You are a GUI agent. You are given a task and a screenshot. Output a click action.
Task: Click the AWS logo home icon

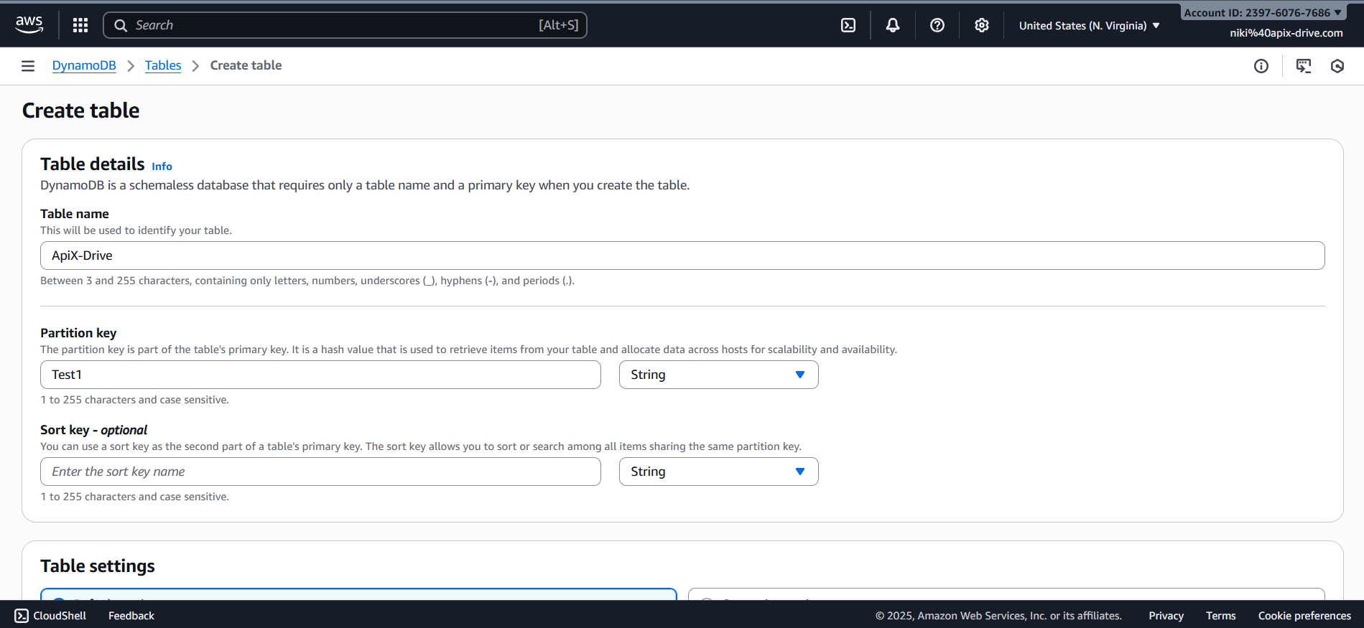pos(29,24)
